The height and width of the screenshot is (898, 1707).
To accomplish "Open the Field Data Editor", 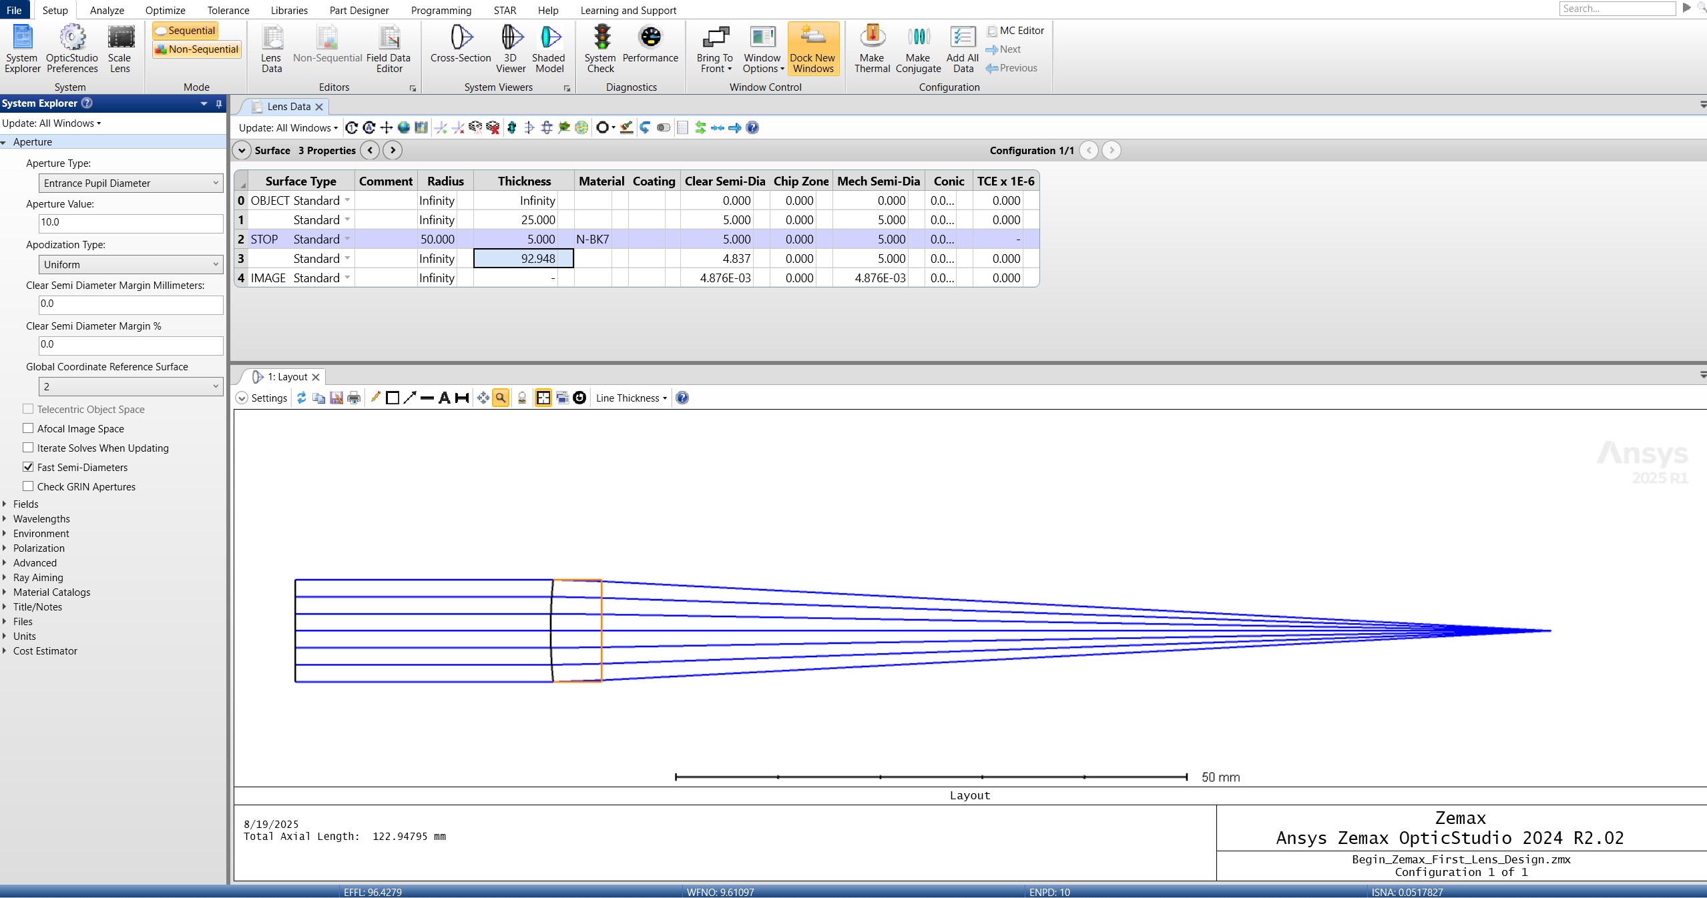I will (389, 47).
